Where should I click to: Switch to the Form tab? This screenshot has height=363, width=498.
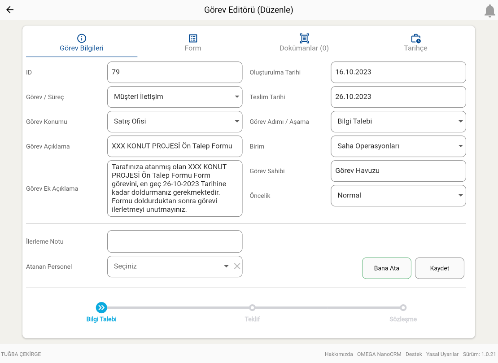click(x=193, y=43)
